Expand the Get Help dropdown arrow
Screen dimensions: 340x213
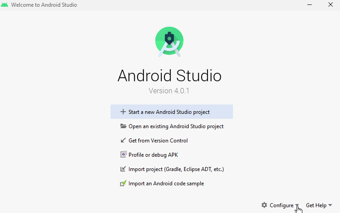coord(330,205)
